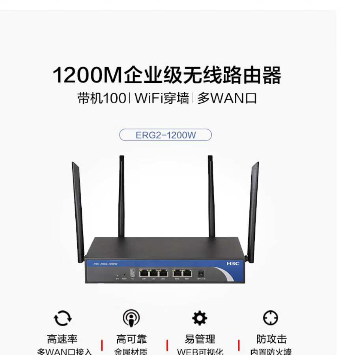
Task: Click the WiFi穿墙 feature text
Action: (162, 98)
